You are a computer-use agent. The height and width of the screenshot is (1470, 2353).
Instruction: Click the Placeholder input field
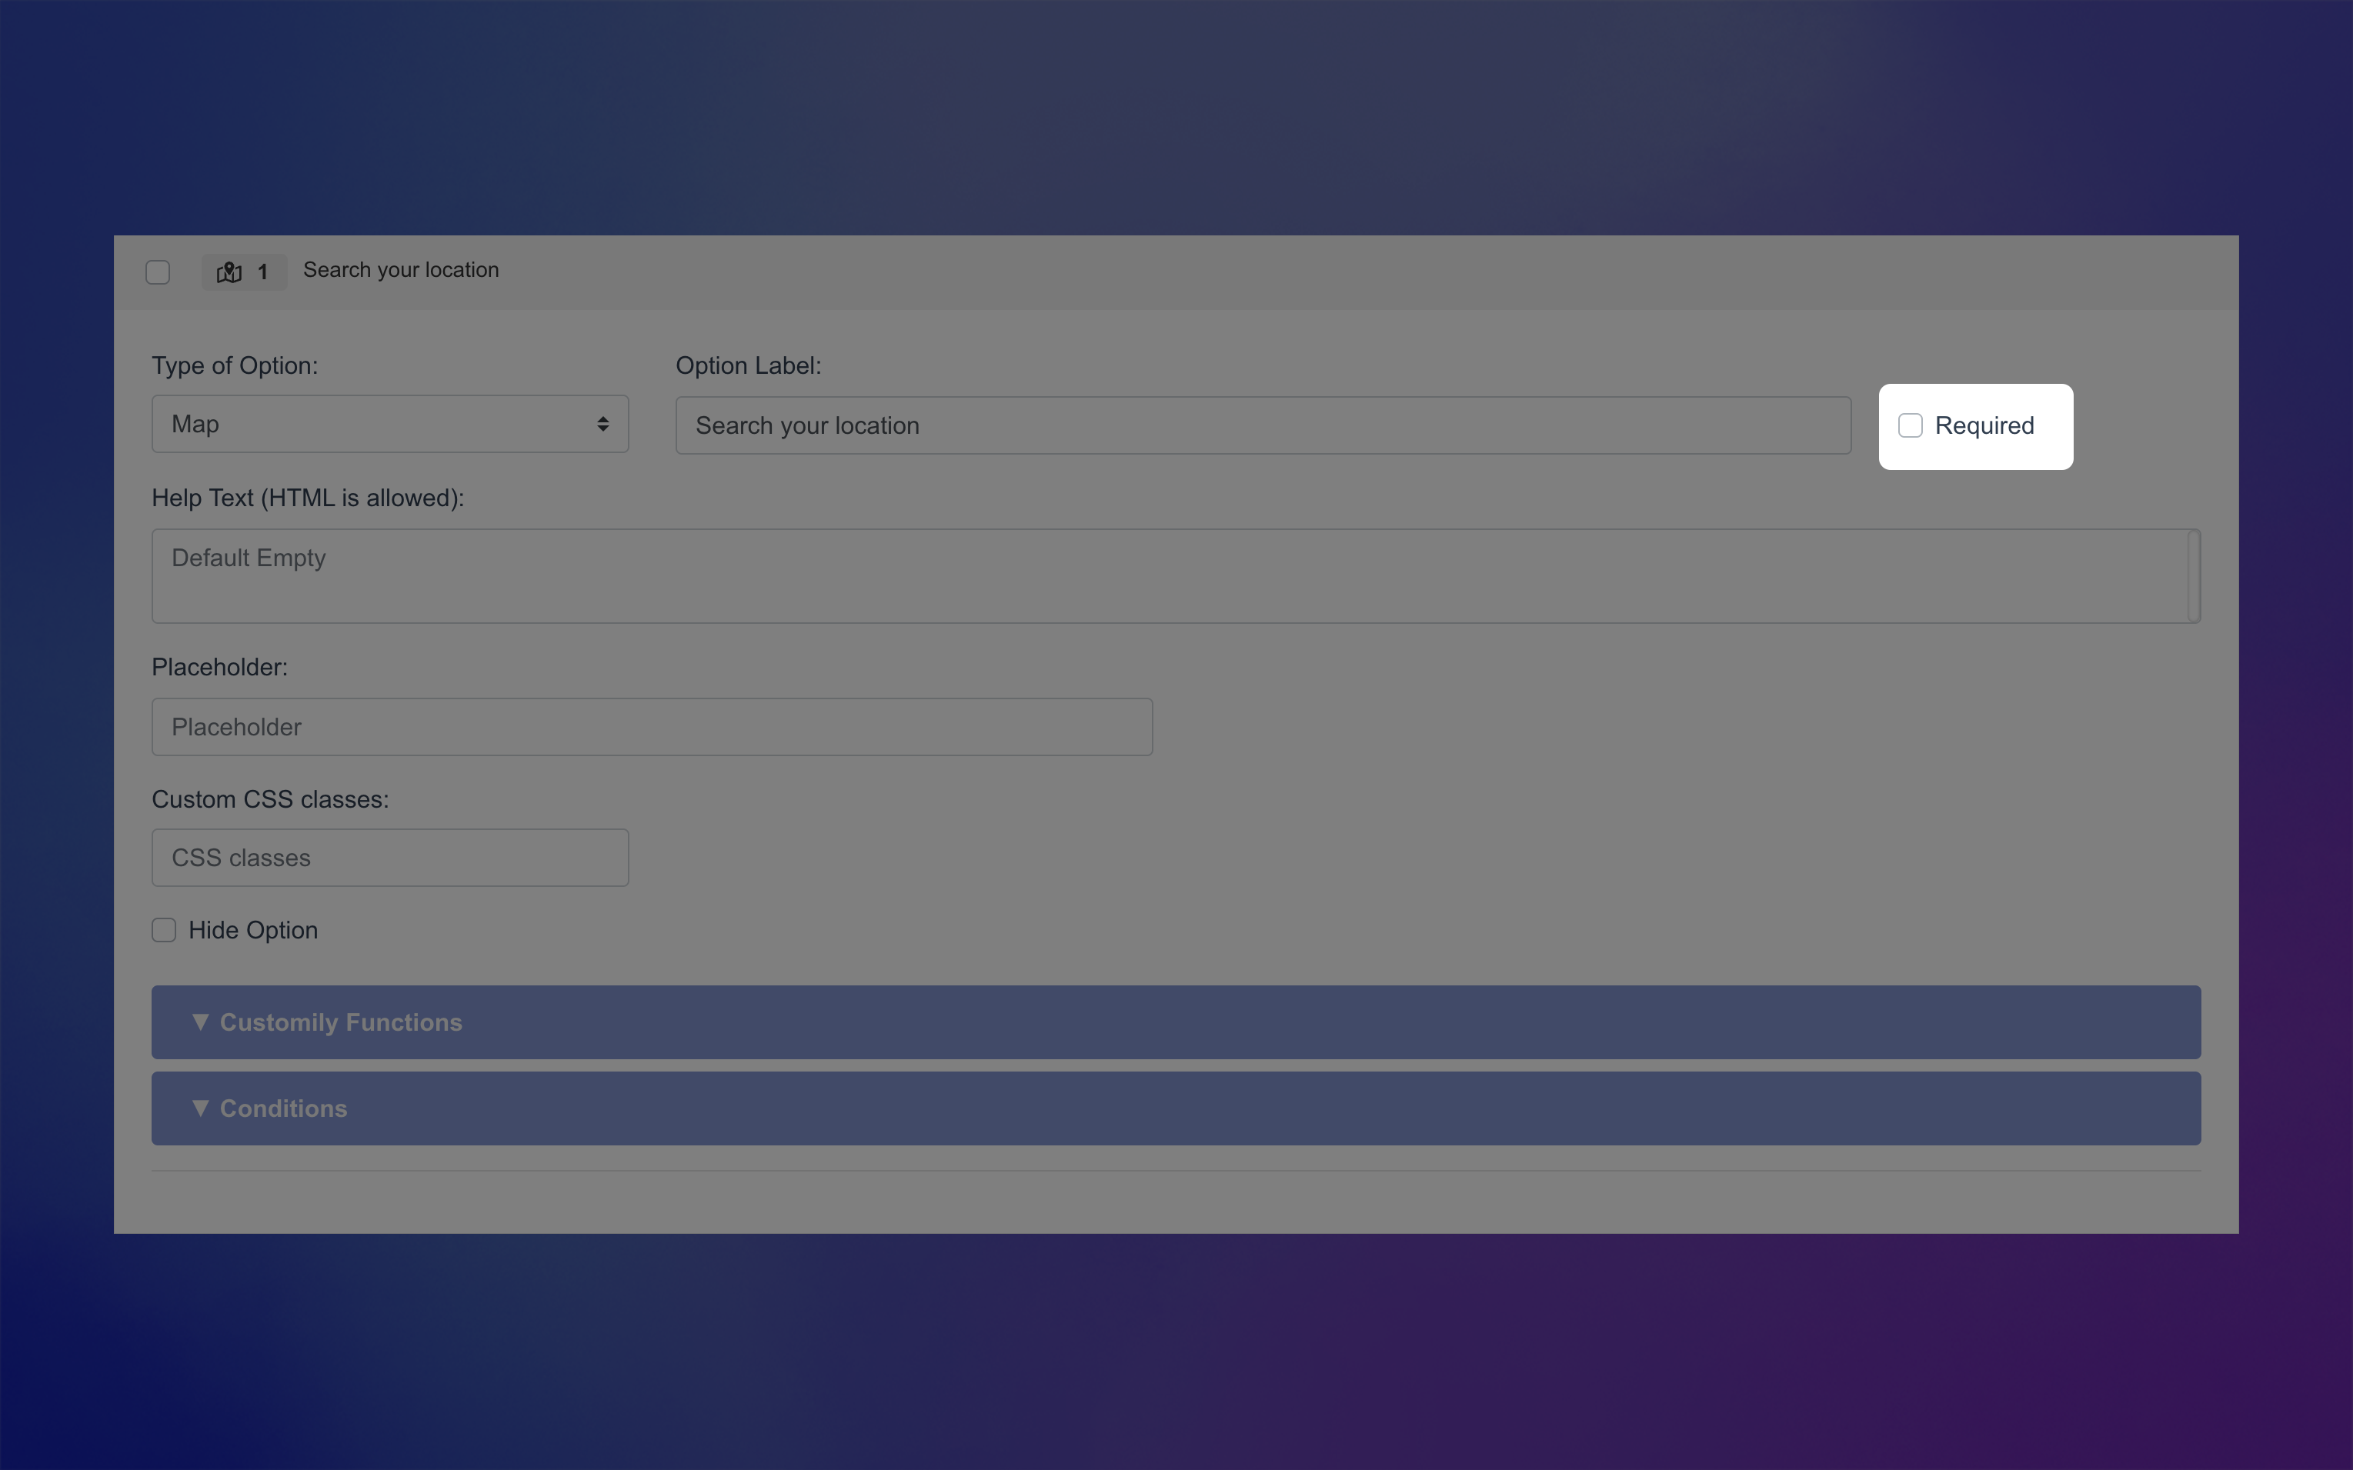pyautogui.click(x=652, y=727)
